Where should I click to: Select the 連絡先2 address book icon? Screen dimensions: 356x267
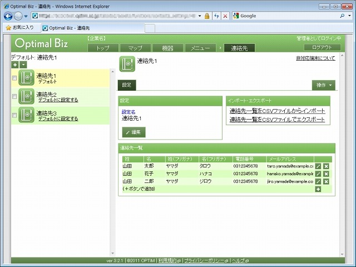click(x=26, y=96)
